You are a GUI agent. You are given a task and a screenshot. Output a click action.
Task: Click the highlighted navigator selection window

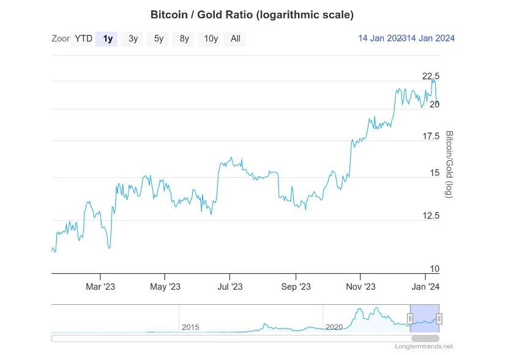(425, 318)
